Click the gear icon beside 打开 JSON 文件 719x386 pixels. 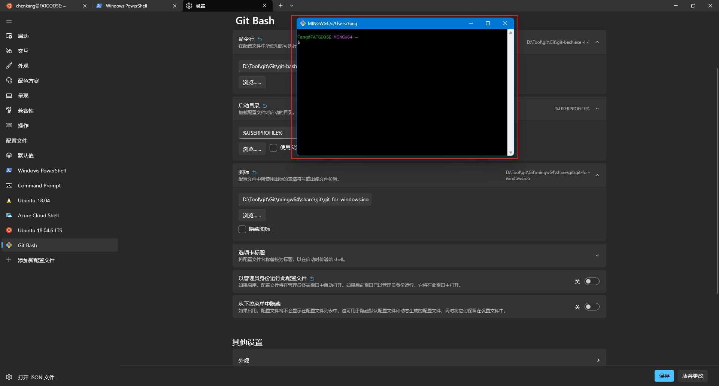(x=9, y=377)
